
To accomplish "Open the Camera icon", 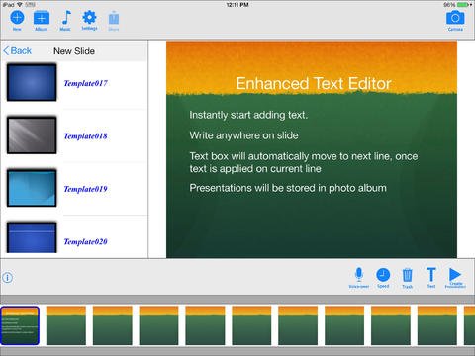I will tap(455, 18).
